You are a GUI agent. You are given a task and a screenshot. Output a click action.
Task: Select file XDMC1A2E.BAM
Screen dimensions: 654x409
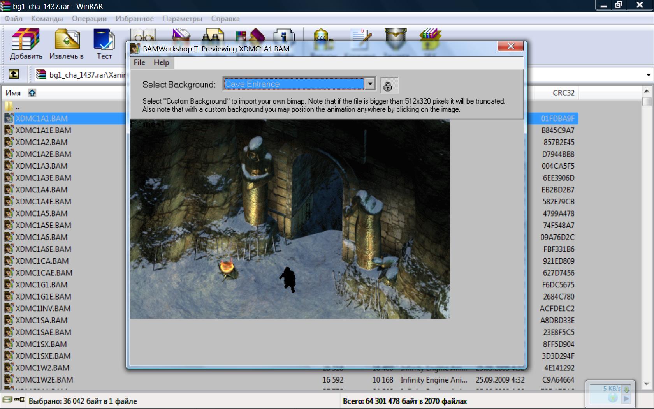coord(43,154)
